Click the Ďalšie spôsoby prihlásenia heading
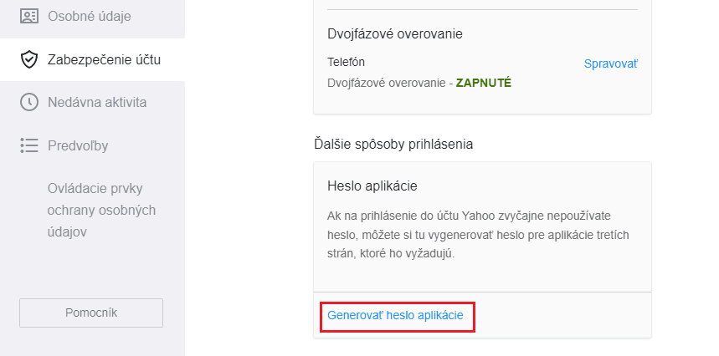 point(393,144)
